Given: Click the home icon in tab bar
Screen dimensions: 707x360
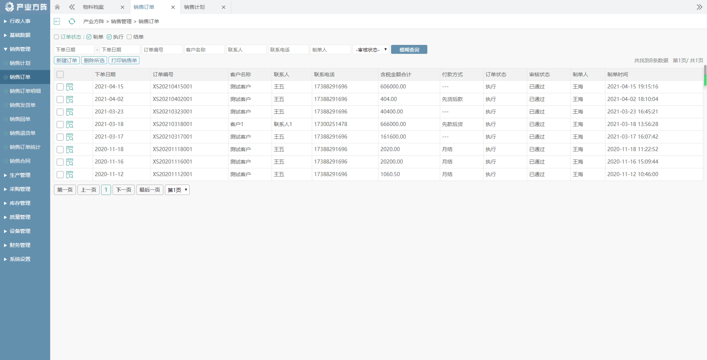Looking at the screenshot, I should (57, 7).
